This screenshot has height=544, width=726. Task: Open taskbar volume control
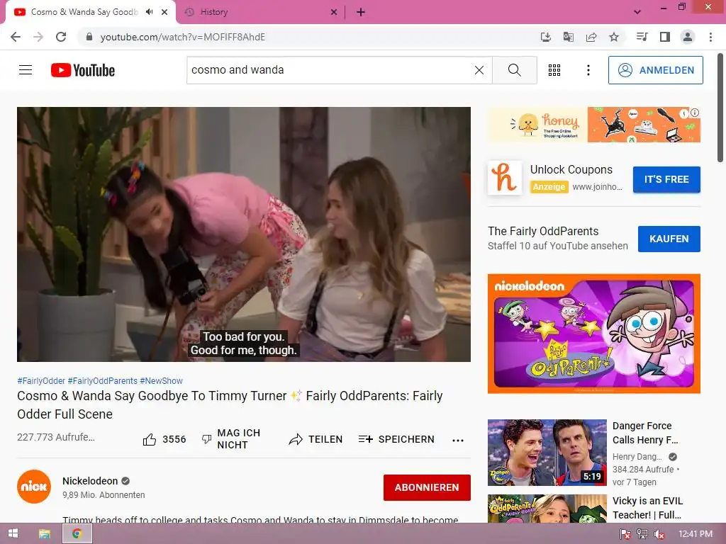tap(659, 534)
